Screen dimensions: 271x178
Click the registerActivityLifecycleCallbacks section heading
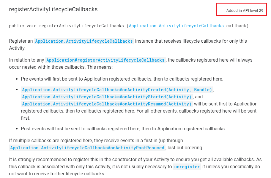(53, 9)
